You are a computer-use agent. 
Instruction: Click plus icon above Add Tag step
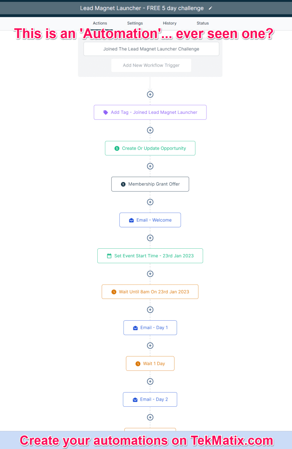tap(150, 94)
